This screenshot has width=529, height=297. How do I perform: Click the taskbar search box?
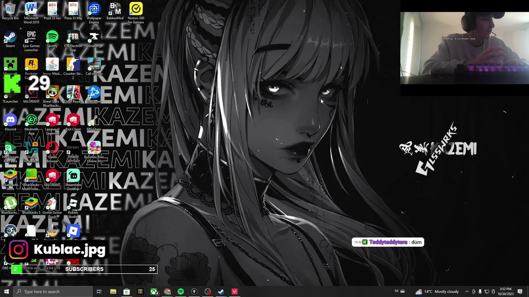pyautogui.click(x=52, y=292)
